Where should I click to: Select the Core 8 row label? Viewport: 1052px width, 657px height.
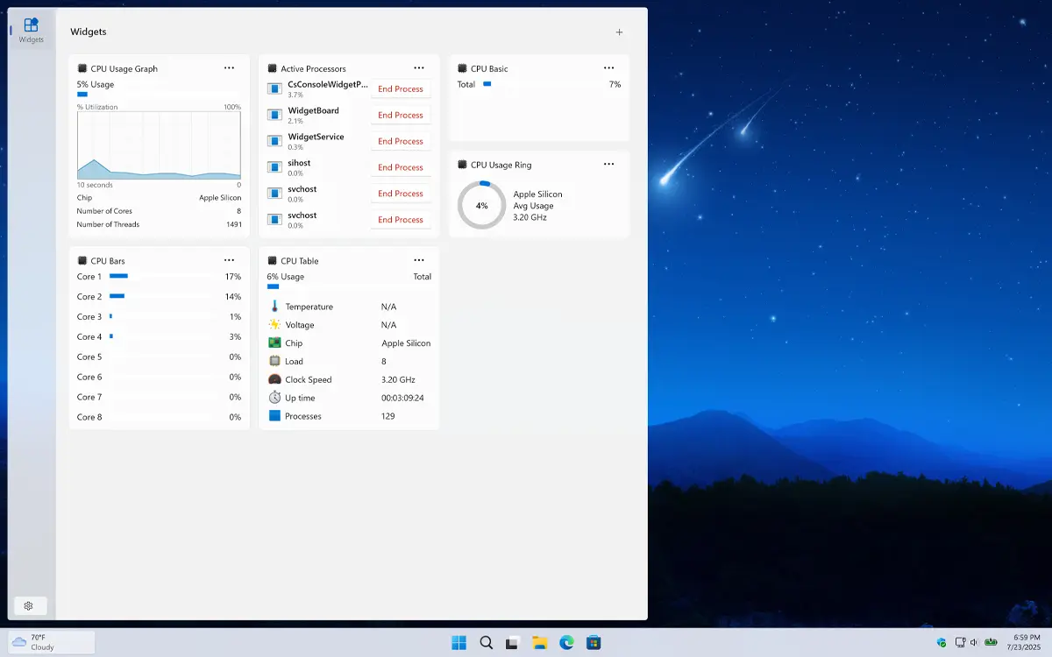click(x=89, y=417)
